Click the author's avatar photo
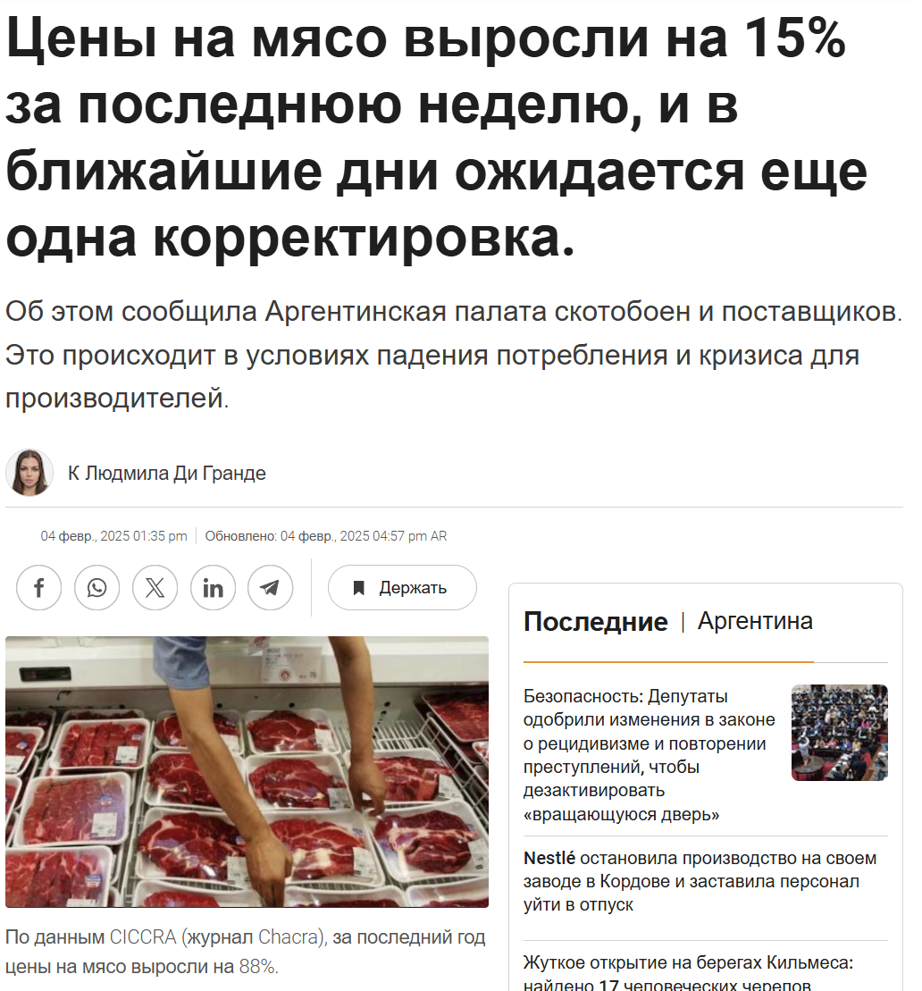Viewport: 922px width, 991px height. [x=29, y=473]
